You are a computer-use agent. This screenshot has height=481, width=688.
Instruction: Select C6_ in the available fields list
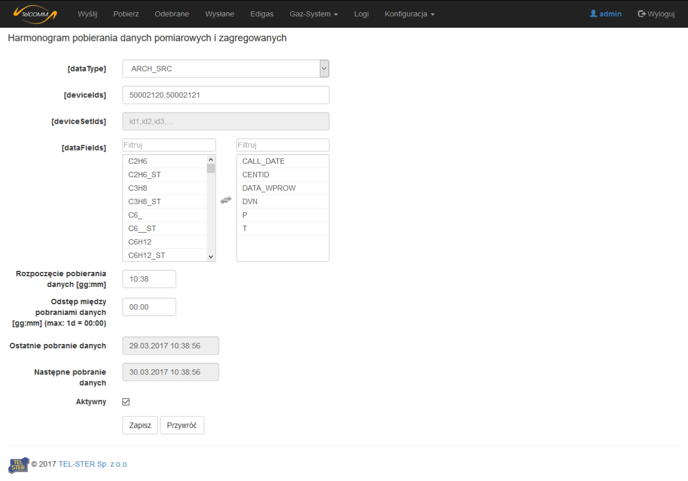tap(165, 215)
